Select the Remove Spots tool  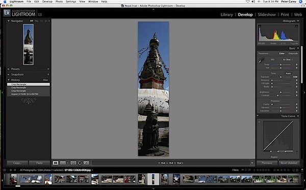(x=86, y=163)
